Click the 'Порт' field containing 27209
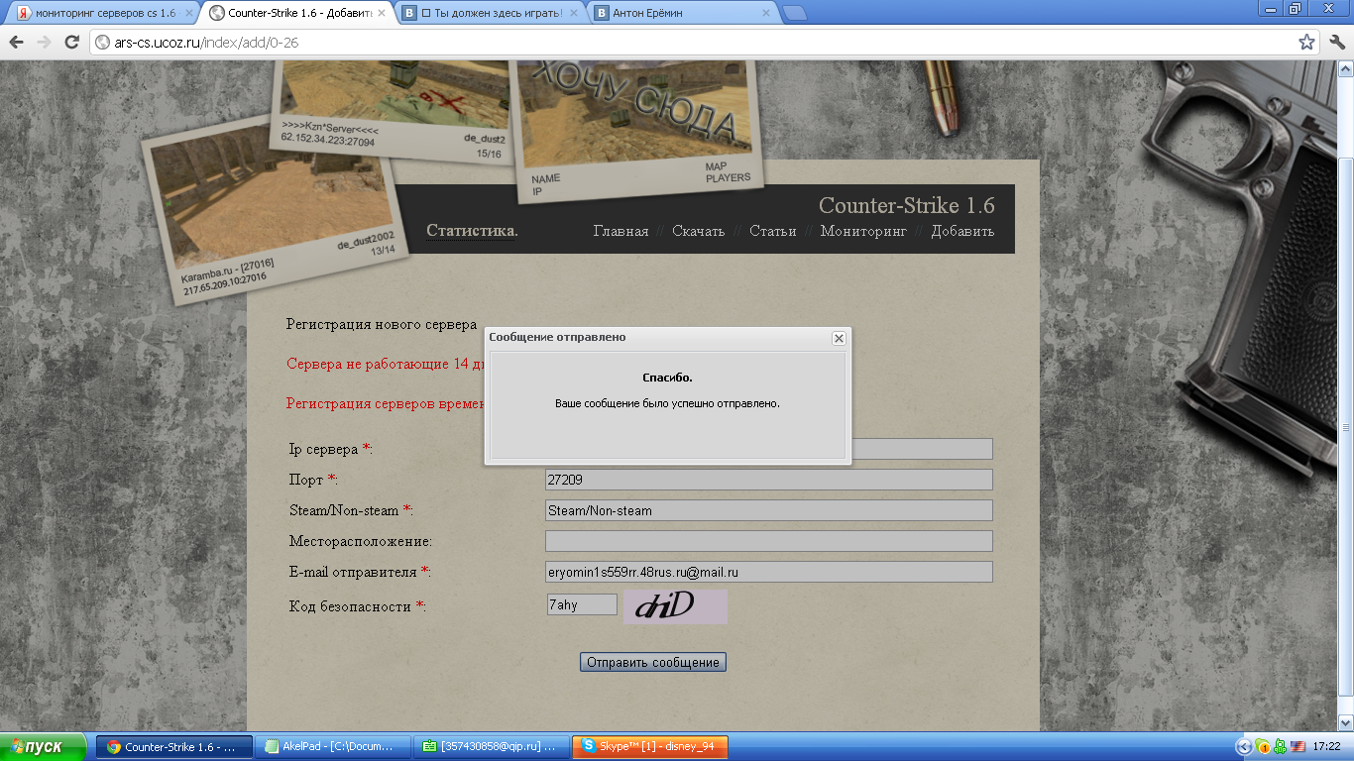 pos(769,480)
